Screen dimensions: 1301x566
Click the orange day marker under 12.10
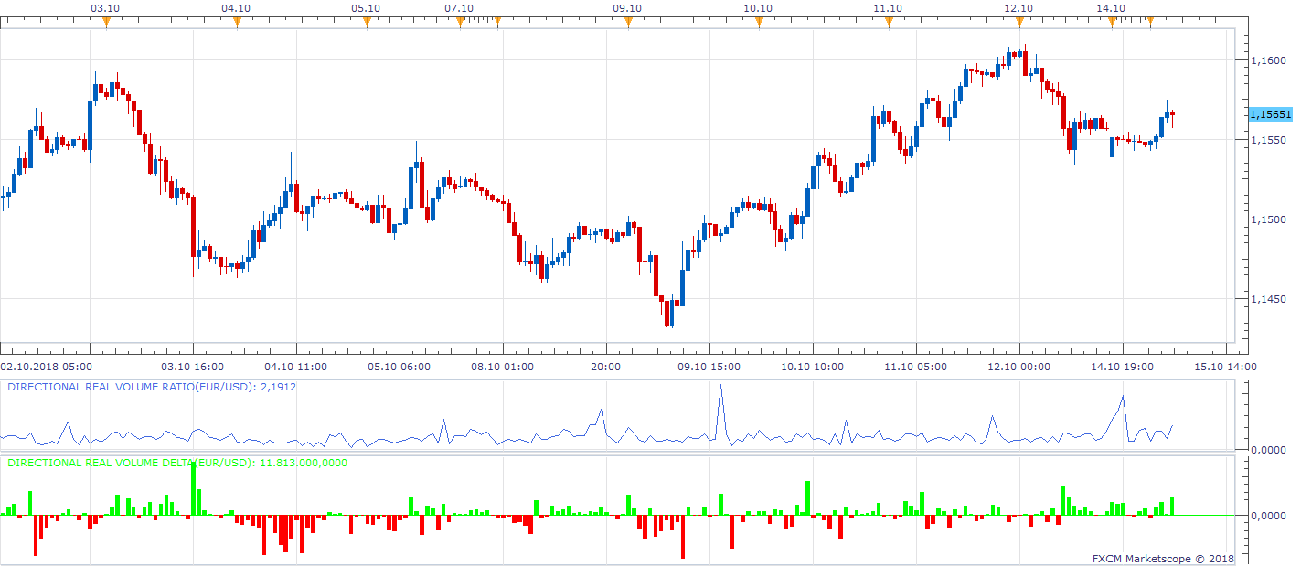coord(1019,22)
